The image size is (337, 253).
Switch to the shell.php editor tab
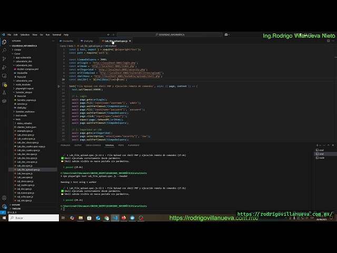click(87, 41)
